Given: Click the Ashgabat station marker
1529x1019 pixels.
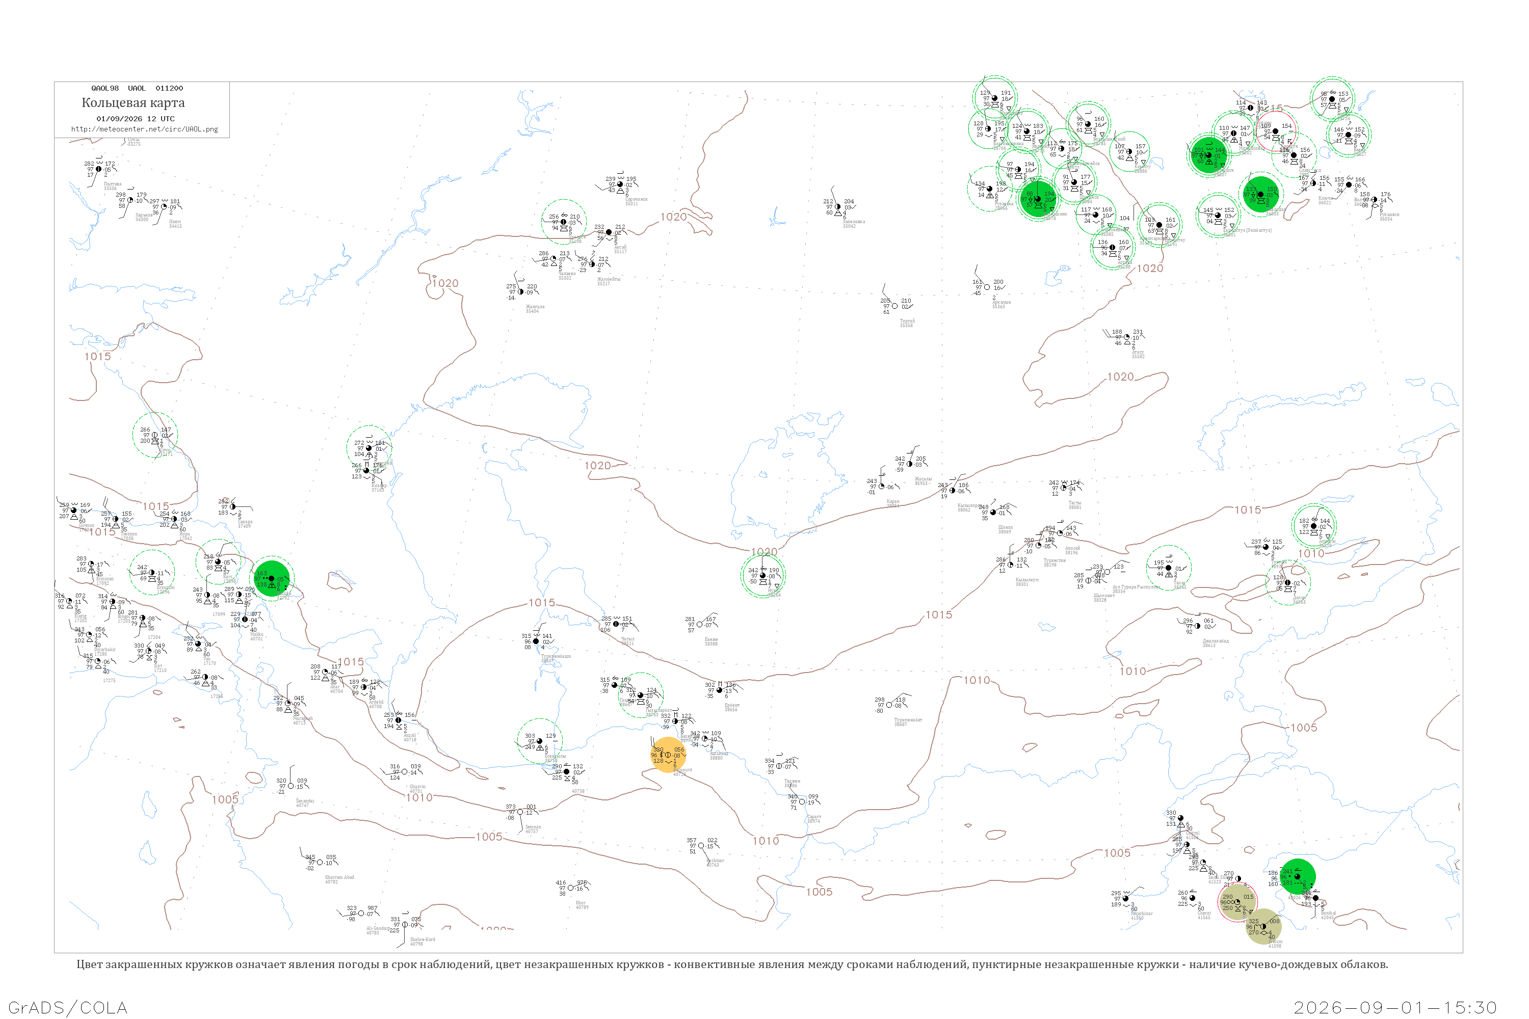Looking at the screenshot, I should pos(705,739).
